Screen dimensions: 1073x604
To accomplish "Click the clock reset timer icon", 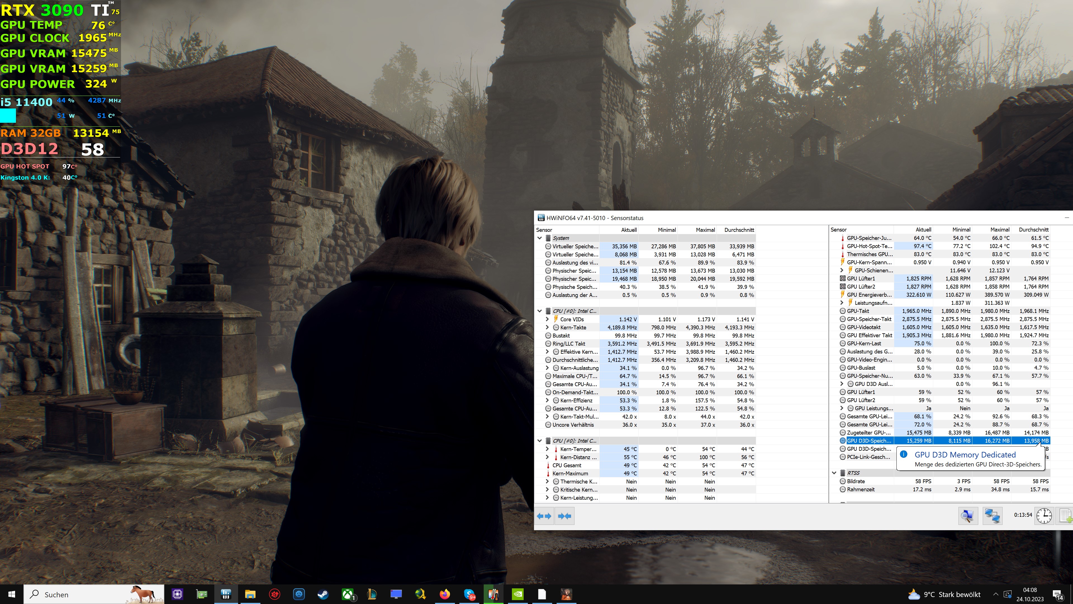I will (x=1044, y=516).
